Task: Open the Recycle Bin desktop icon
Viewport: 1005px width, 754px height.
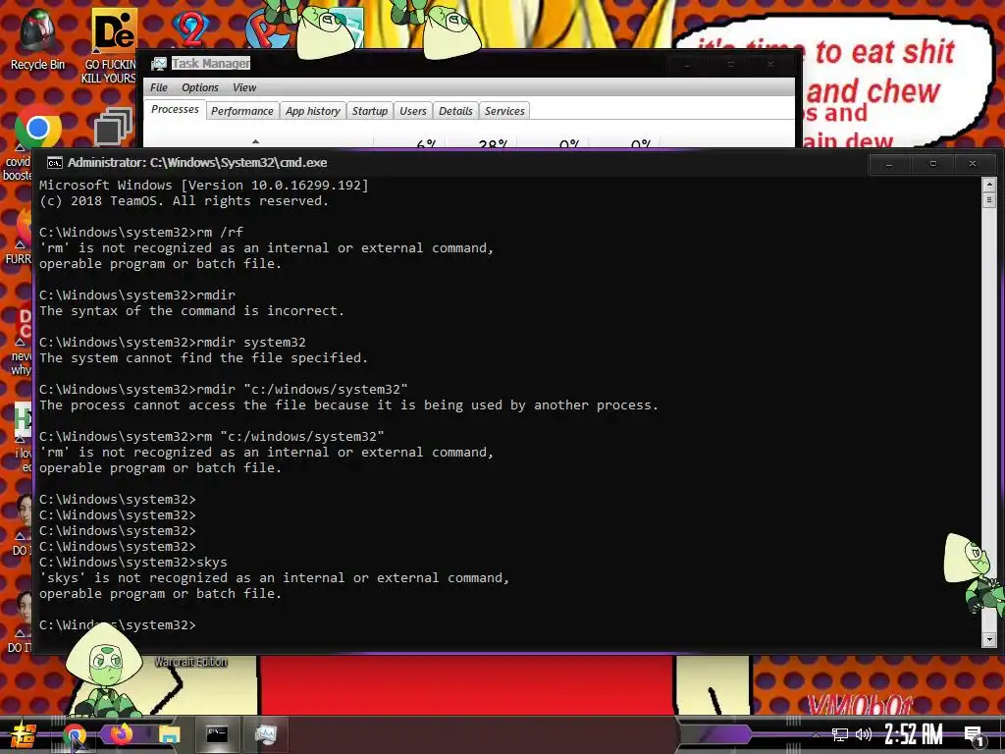Action: click(37, 38)
